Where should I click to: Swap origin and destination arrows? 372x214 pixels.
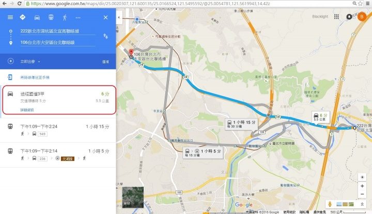105,36
